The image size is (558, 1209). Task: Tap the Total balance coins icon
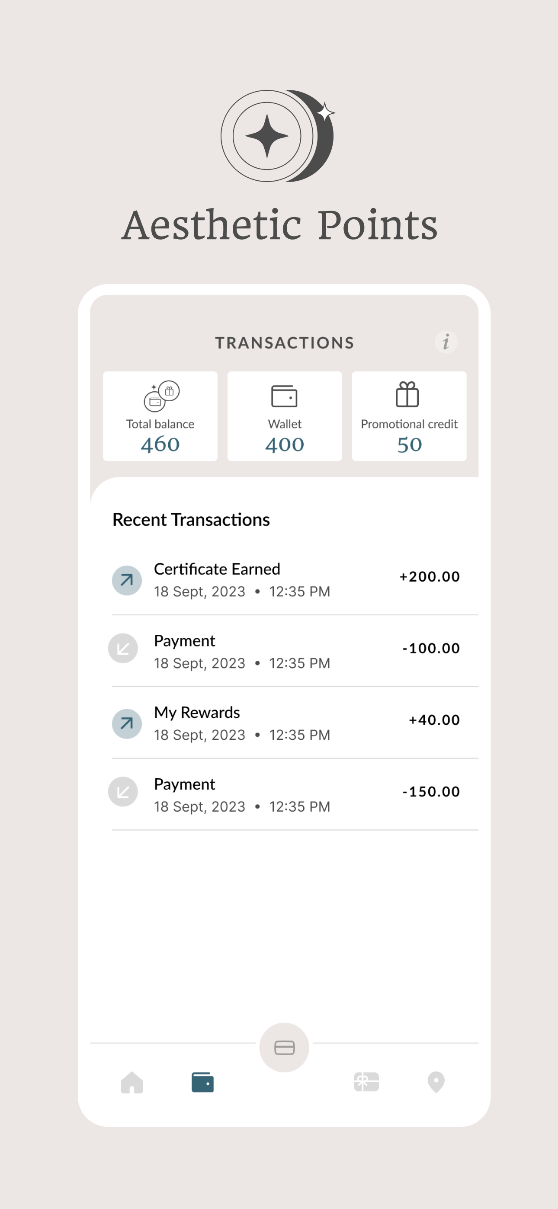[x=162, y=396]
